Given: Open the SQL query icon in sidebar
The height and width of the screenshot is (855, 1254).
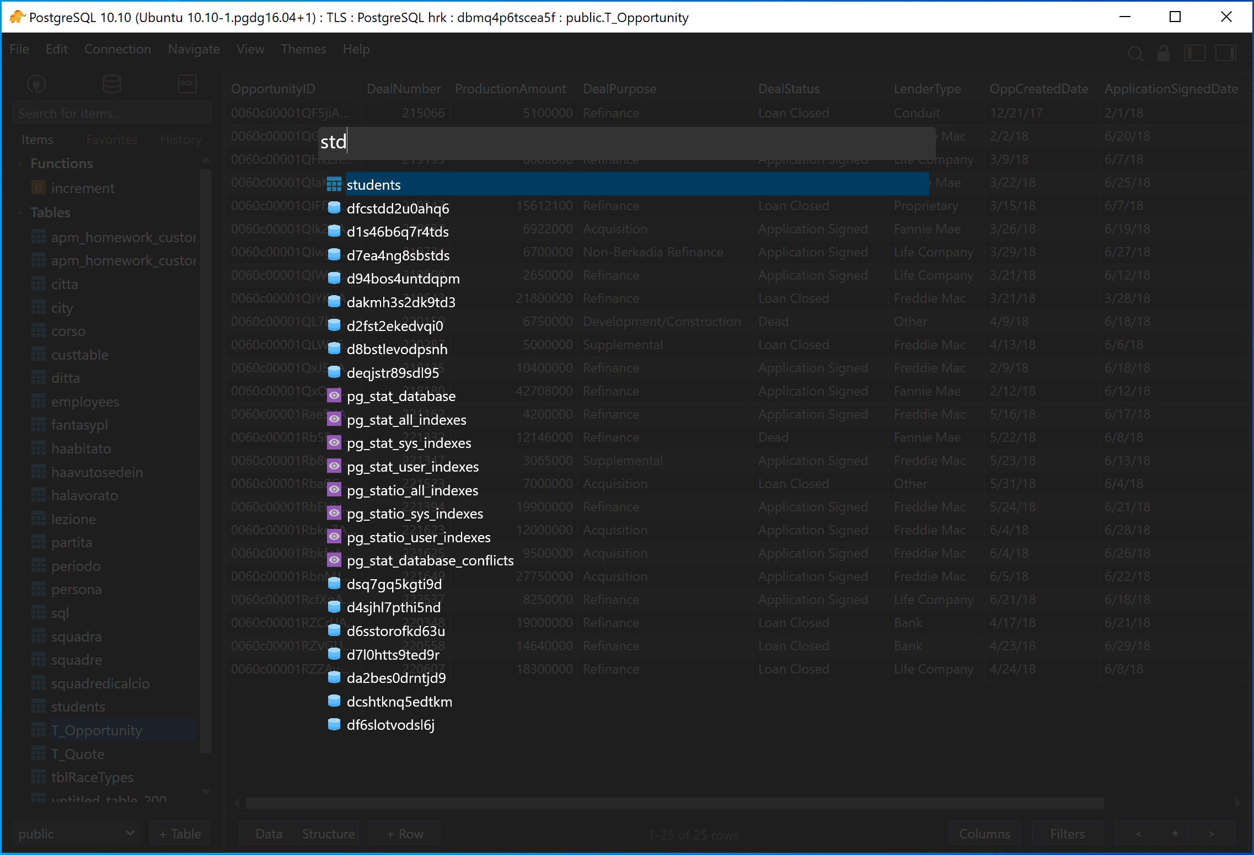Looking at the screenshot, I should [187, 84].
